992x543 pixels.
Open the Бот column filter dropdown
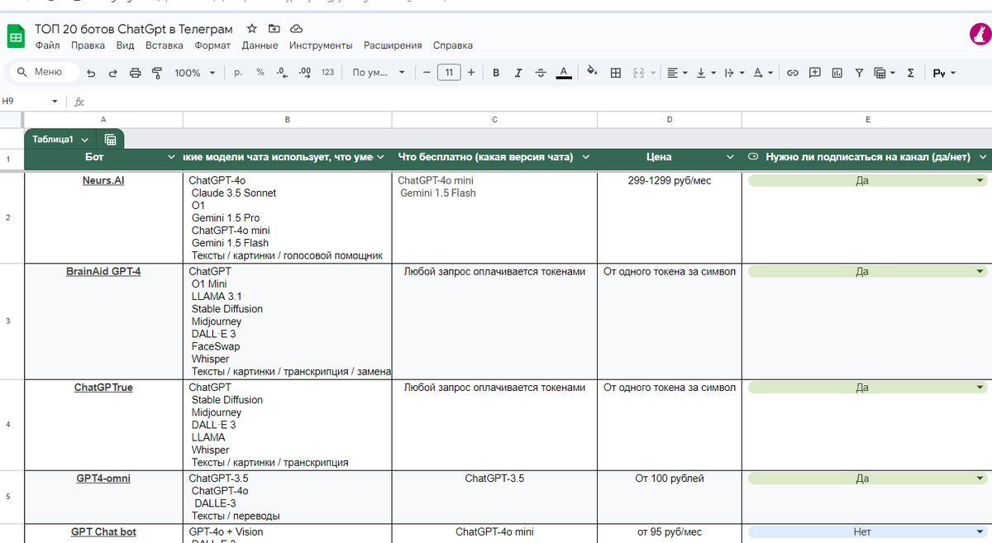[x=172, y=157]
